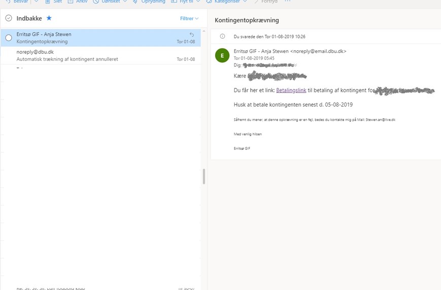Screen dimensions: 441x290
Task: Click the Indbakke folder title
Action: [29, 18]
